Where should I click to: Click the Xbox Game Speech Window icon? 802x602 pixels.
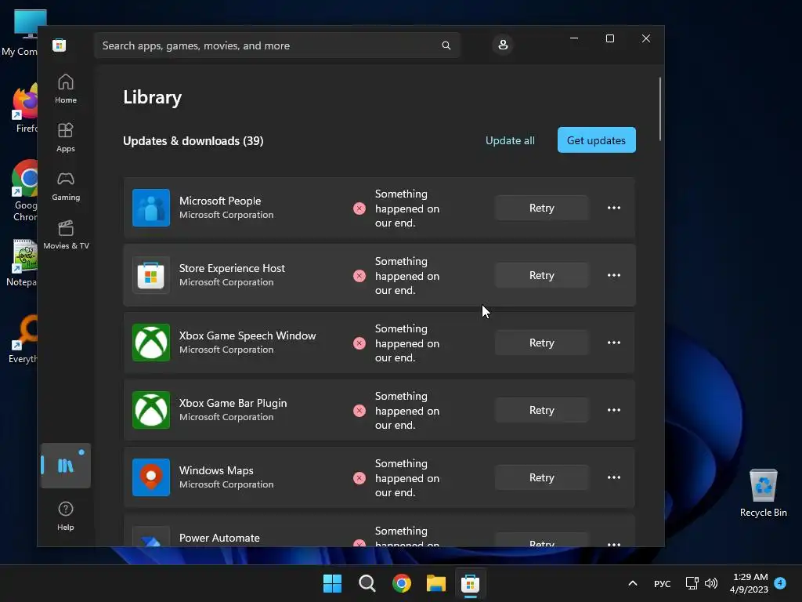[x=151, y=343]
